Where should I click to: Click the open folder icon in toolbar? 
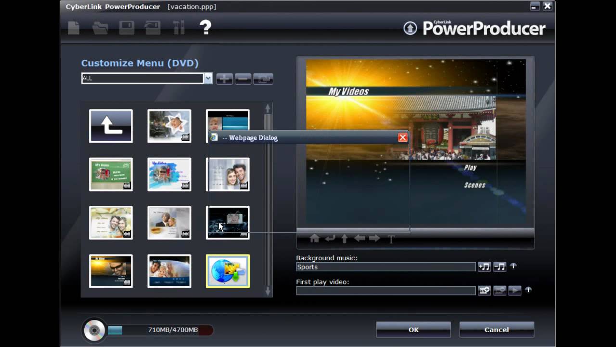click(x=100, y=28)
